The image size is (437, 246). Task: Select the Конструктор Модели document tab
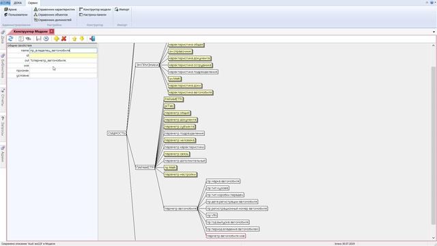point(30,31)
